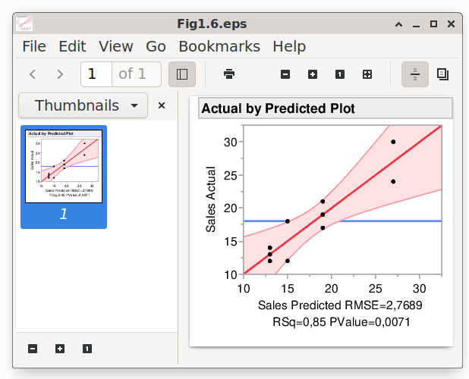Enlarge thumbnails with sidebar plus icon
The image size is (469, 379).
coord(60,349)
